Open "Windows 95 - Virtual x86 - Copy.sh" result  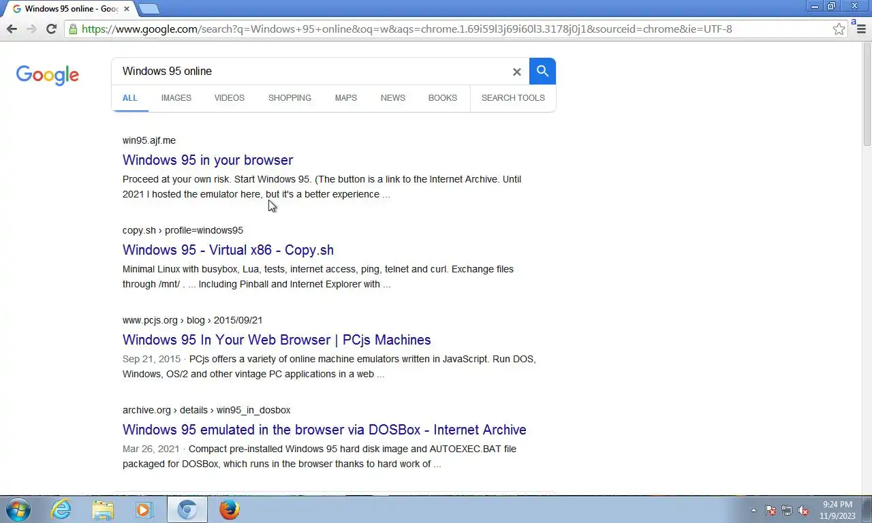click(228, 250)
